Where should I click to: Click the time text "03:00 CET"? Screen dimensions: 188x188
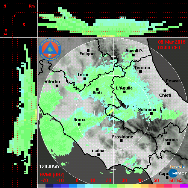tap(169, 48)
